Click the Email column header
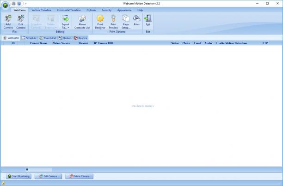Viewport: 283px width, 186px height. (197, 43)
